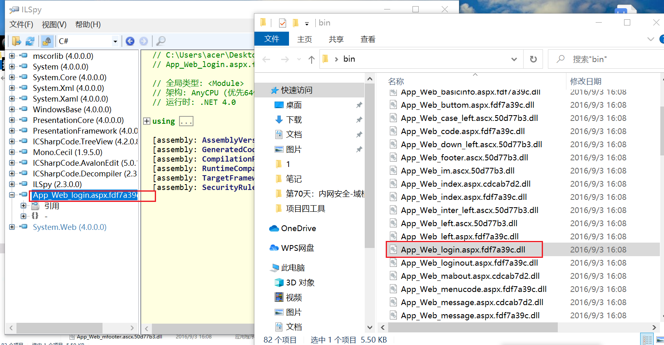Viewport: 664px width, 345px height.
Task: Sort files by the 修改日期 column header
Action: 585,81
